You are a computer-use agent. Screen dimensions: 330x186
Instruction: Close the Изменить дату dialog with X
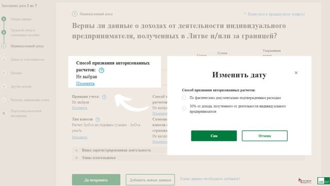pos(296,73)
